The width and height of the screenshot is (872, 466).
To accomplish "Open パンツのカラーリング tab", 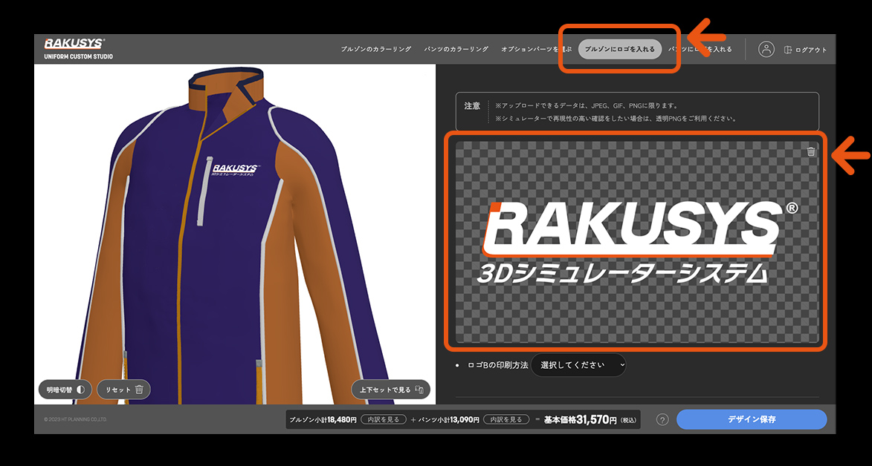I will click(x=456, y=49).
